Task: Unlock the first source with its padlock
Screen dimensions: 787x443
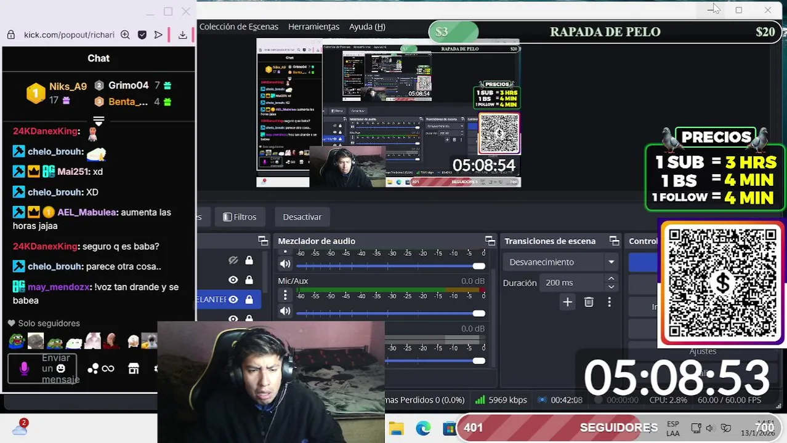Action: [x=249, y=260]
